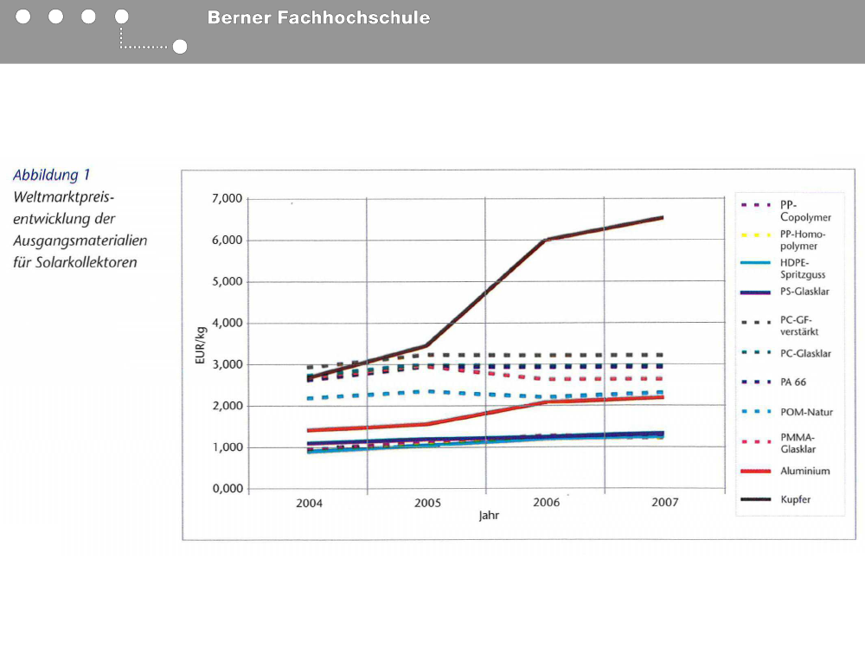Screen dimensions: 865x649
Task: Select the "Abbildung 1" figure caption heading
Action: [x=51, y=175]
